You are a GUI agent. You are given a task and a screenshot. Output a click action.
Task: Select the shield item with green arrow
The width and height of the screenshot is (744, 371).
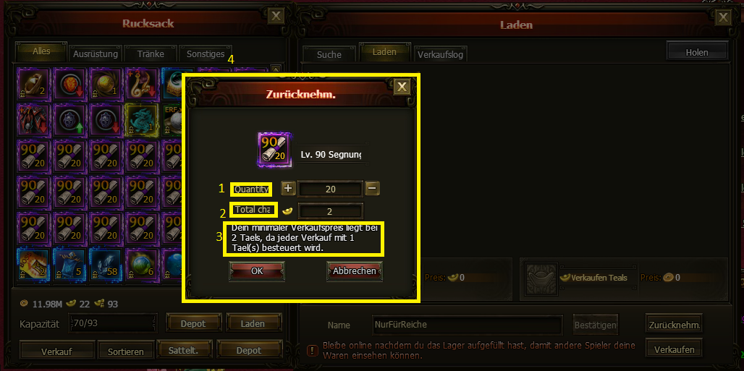tap(69, 119)
